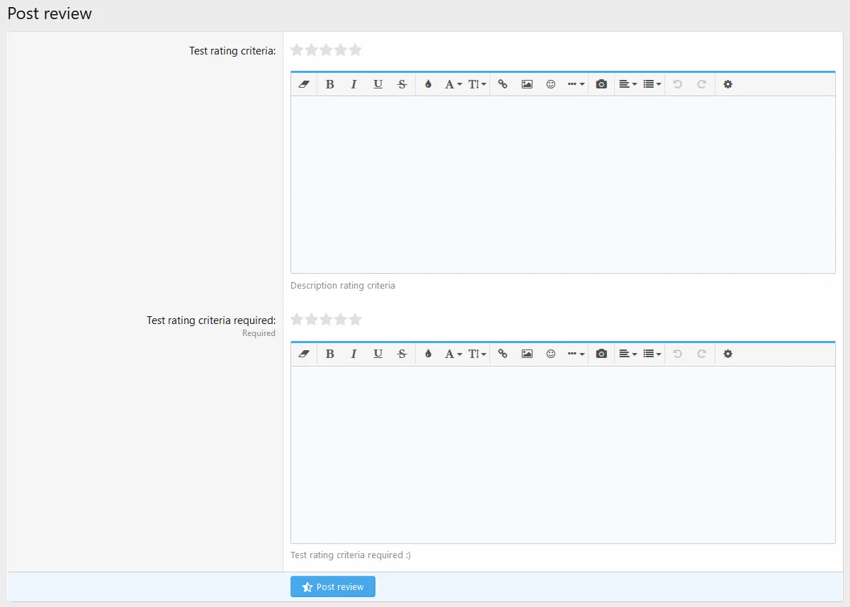
Task: Click camera Media icon in top editor
Action: coord(601,84)
